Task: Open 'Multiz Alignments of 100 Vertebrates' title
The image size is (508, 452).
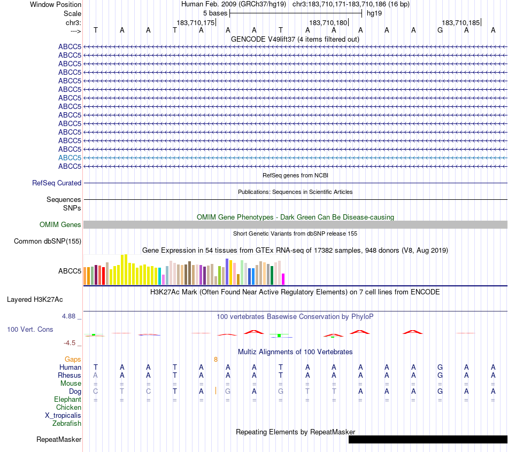Action: [x=295, y=352]
